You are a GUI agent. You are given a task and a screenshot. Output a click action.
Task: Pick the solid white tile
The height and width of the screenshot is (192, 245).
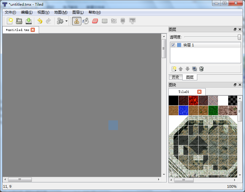(223, 101)
